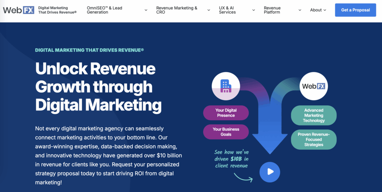
Task: Click handwritten See how we've driven $10B text
Action: [231, 159]
